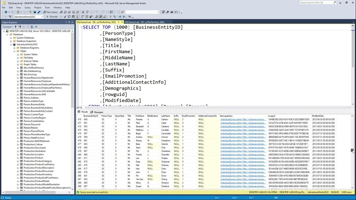The width and height of the screenshot is (356, 200).
Task: Run the query with Execute button
Action: (52, 17)
